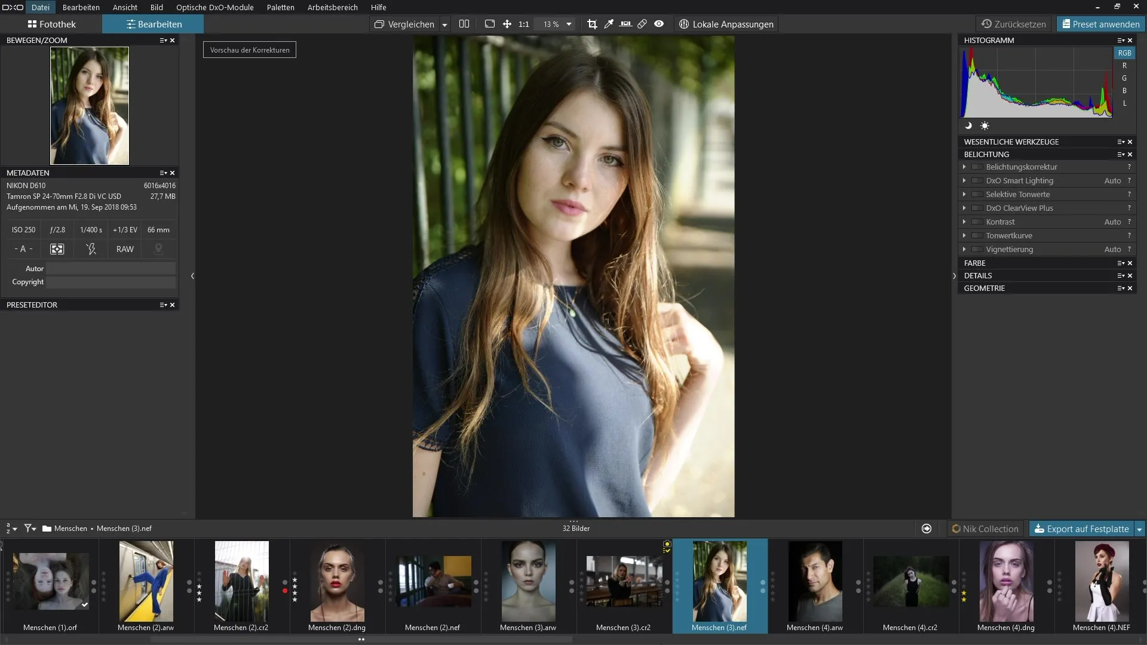This screenshot has height=645, width=1147.
Task: Click Export auf Festplatte button
Action: [1081, 529]
